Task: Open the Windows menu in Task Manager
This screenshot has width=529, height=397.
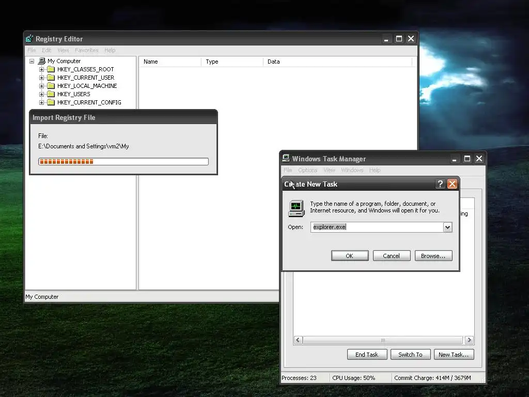Action: click(x=352, y=170)
